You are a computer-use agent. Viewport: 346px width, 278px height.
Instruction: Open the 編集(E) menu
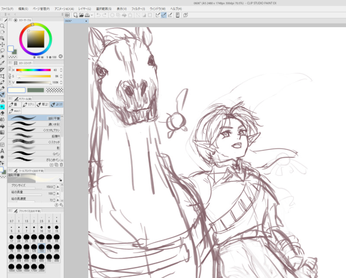23,9
